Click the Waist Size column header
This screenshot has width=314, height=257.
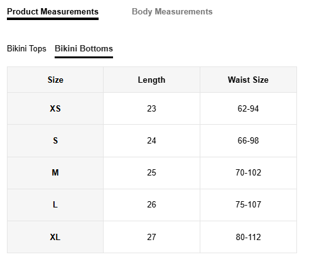(x=248, y=80)
